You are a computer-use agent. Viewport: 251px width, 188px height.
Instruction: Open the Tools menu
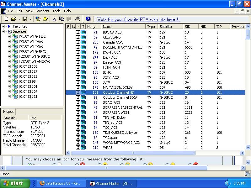click(56, 11)
